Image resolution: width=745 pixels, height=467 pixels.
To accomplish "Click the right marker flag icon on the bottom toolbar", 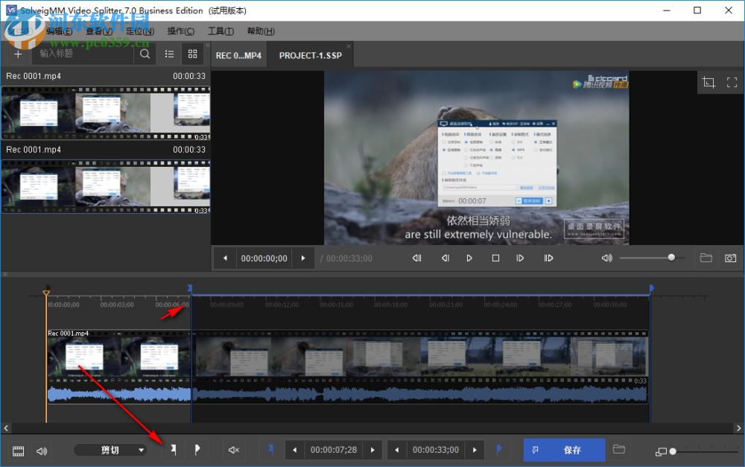I will click(x=197, y=450).
